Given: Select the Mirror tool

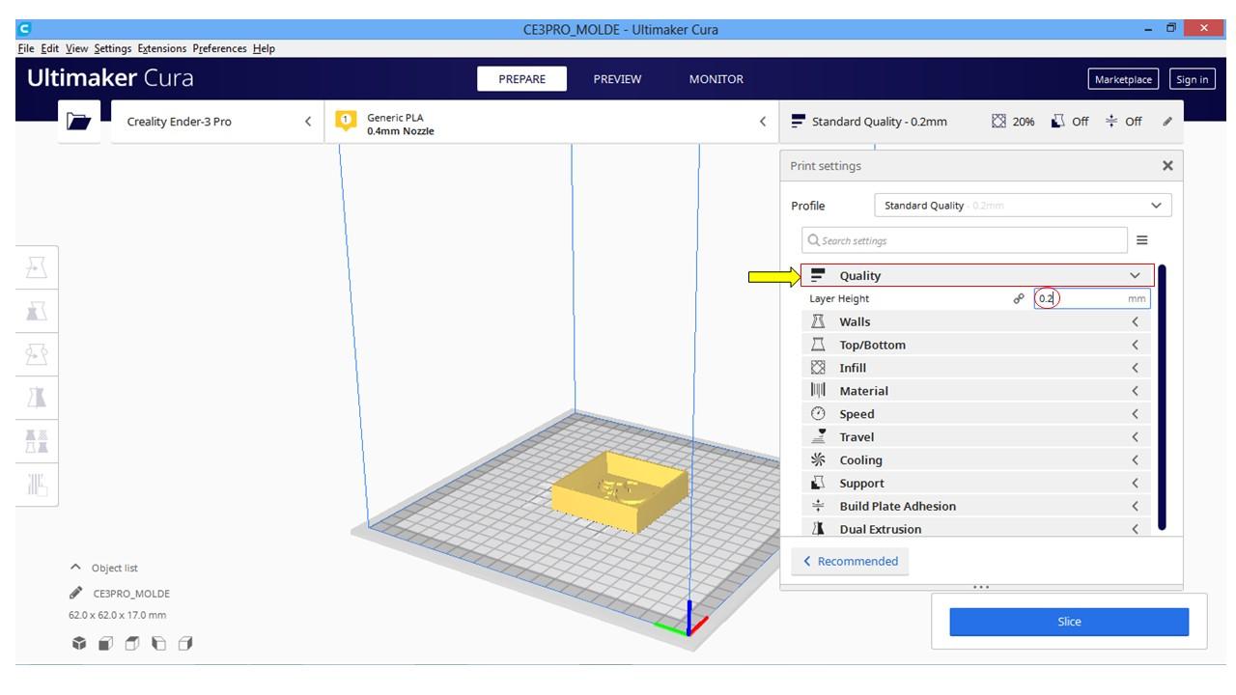Looking at the screenshot, I should [x=37, y=398].
